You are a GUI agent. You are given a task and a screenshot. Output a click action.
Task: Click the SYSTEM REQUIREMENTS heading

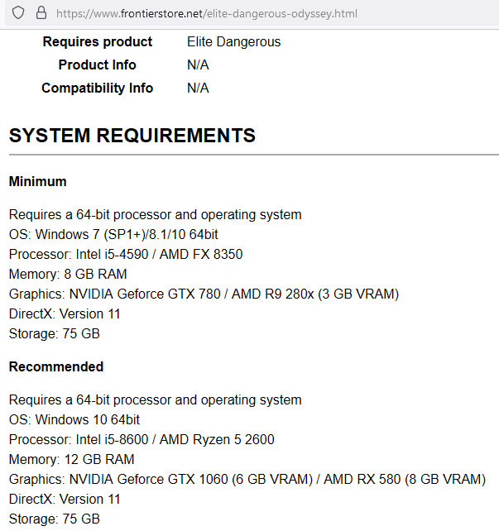point(132,136)
